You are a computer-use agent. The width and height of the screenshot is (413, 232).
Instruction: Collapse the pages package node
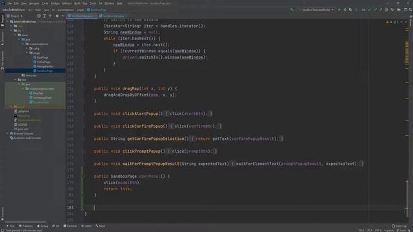(27, 53)
